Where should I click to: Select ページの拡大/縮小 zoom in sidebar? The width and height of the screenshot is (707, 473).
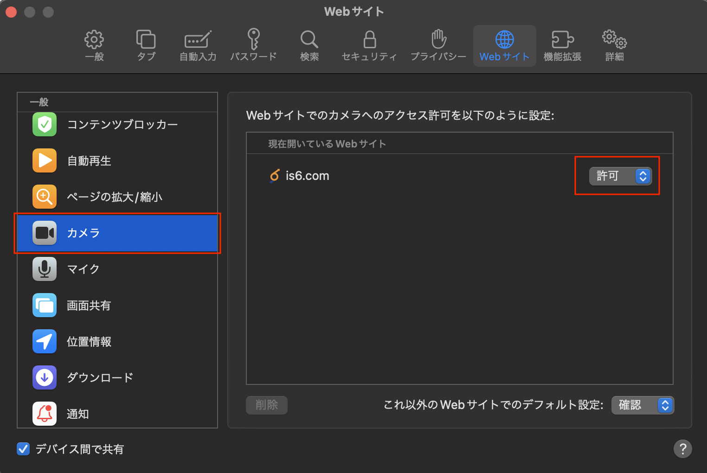point(117,197)
